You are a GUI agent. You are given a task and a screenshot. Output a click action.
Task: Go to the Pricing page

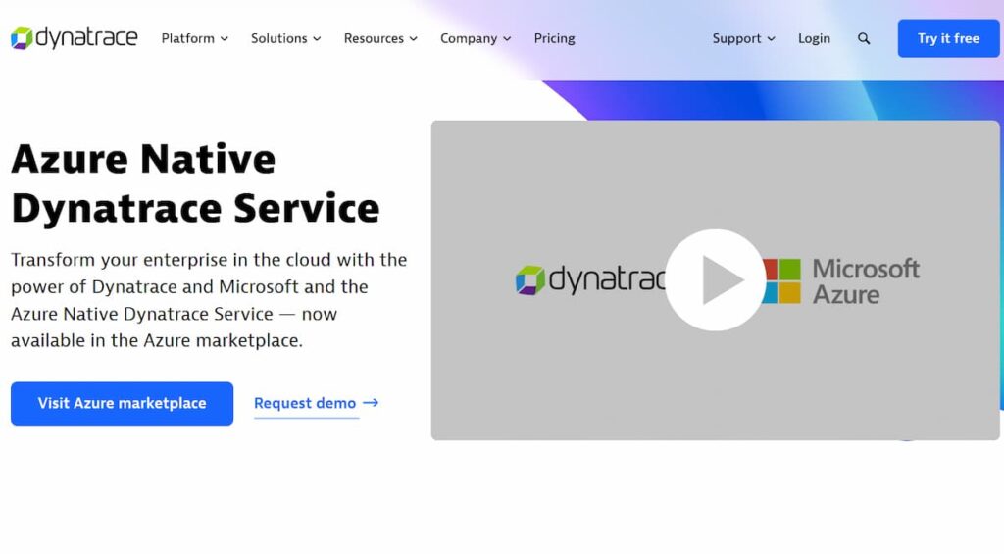point(555,38)
